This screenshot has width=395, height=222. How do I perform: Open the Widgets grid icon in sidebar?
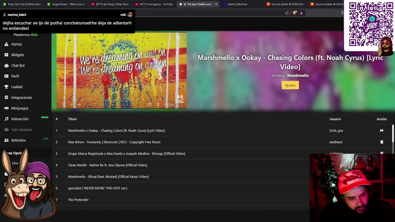tap(6, 55)
